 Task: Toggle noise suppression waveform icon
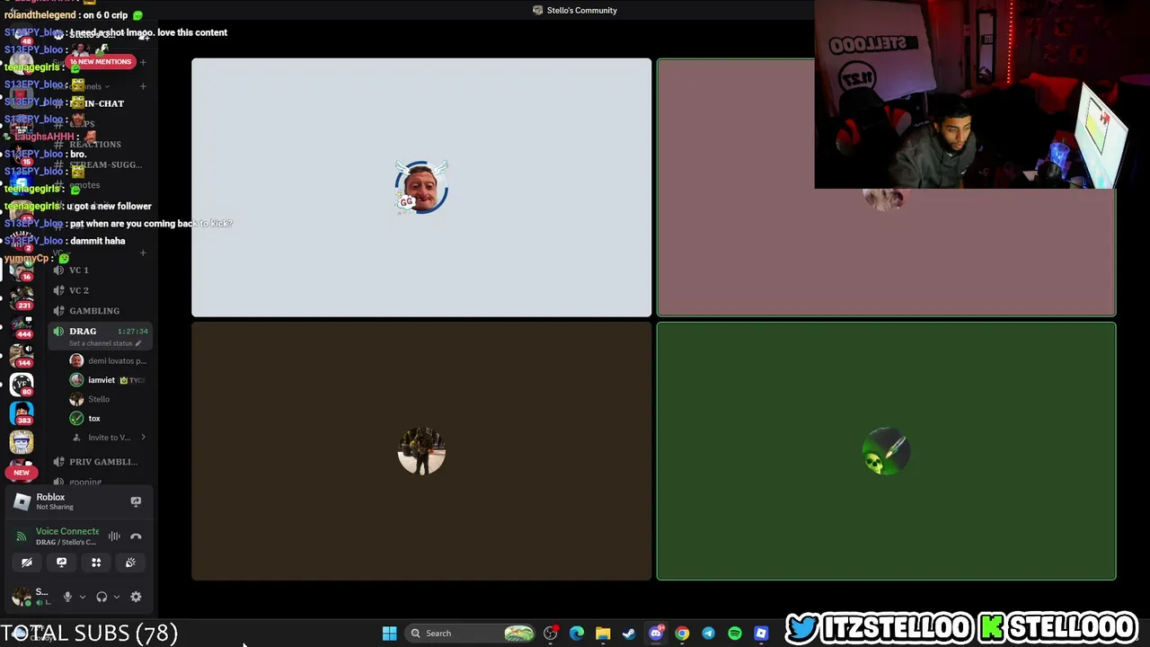(x=114, y=536)
